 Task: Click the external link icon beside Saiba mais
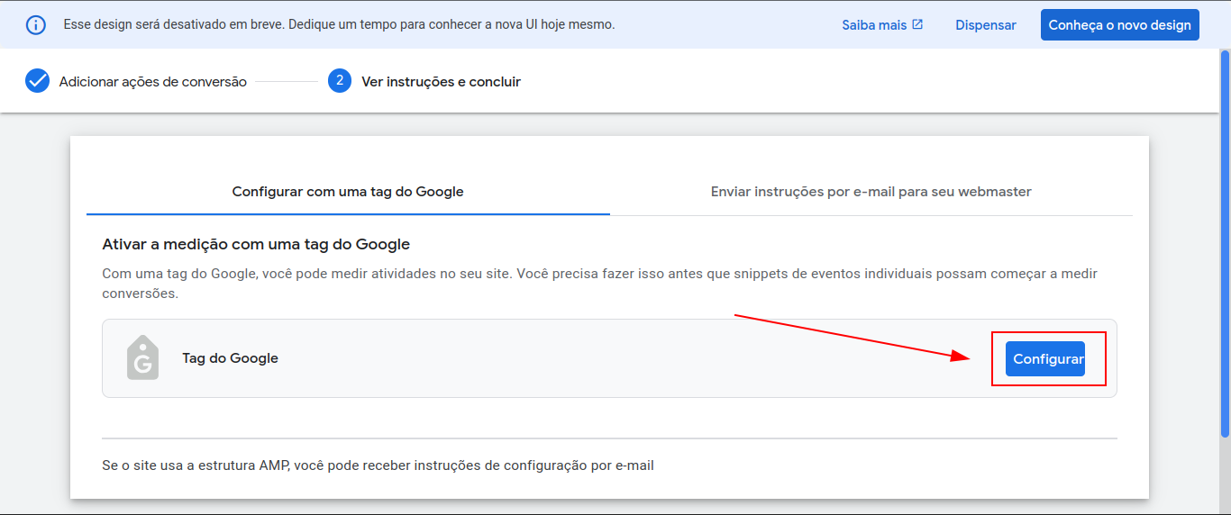(x=917, y=24)
